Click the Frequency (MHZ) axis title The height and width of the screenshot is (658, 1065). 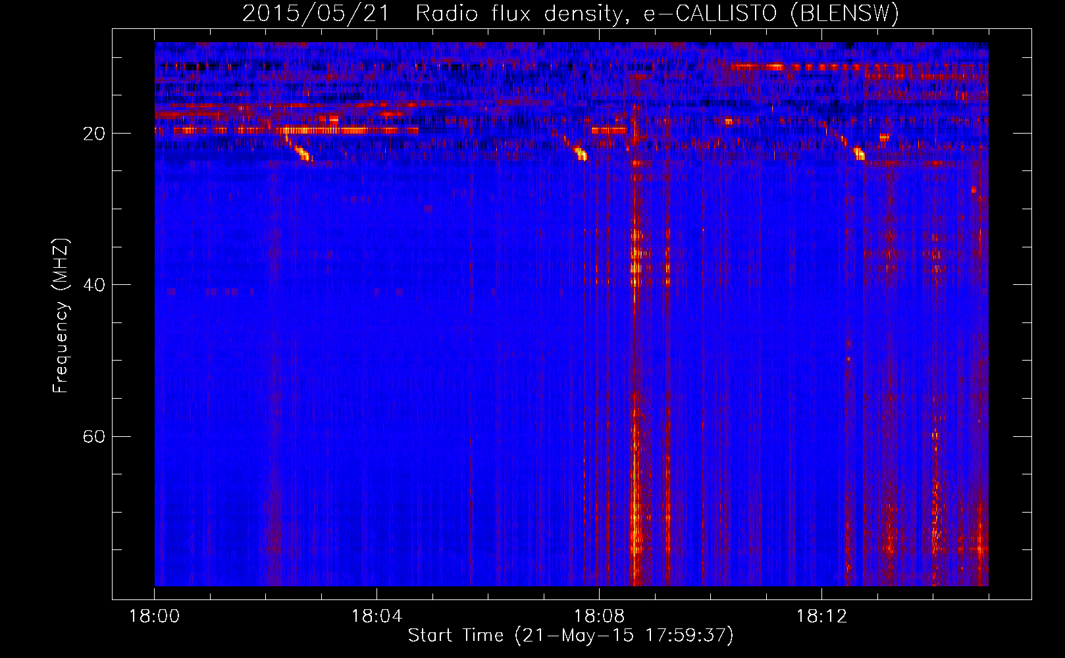click(61, 316)
